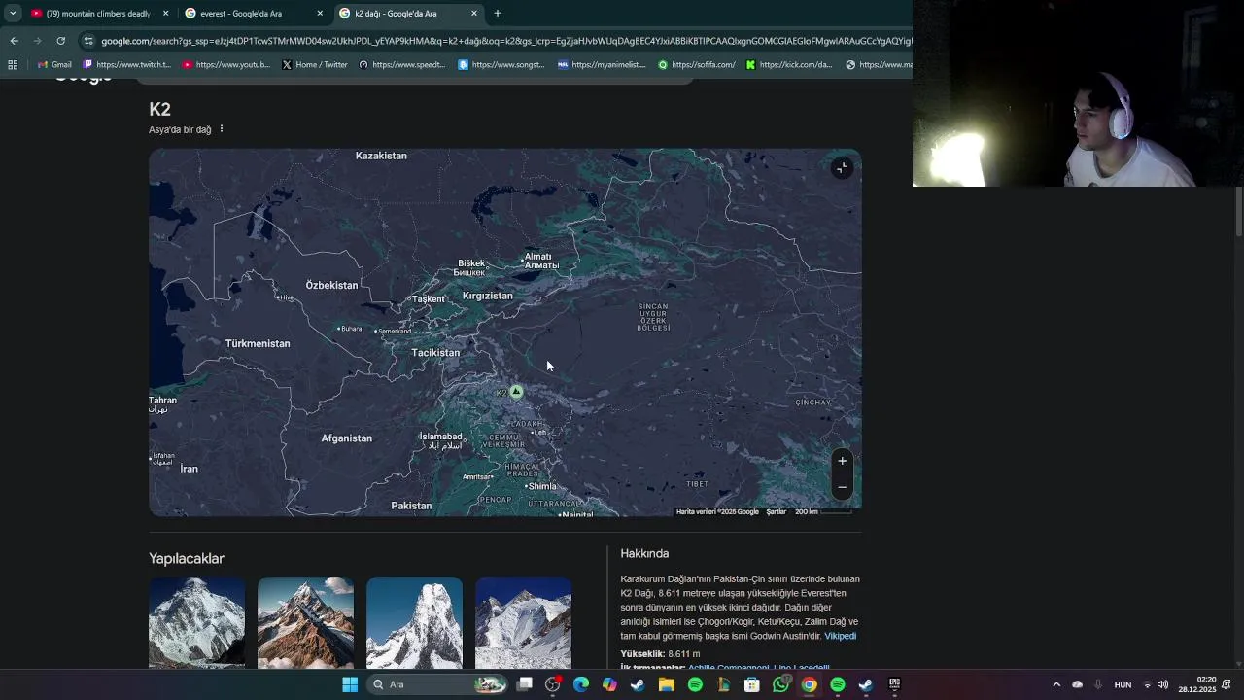Open the YouTube bookmark
This screenshot has height=700, width=1244.
226,65
